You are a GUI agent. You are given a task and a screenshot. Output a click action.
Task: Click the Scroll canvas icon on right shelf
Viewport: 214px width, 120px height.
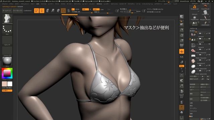(x=182, y=24)
